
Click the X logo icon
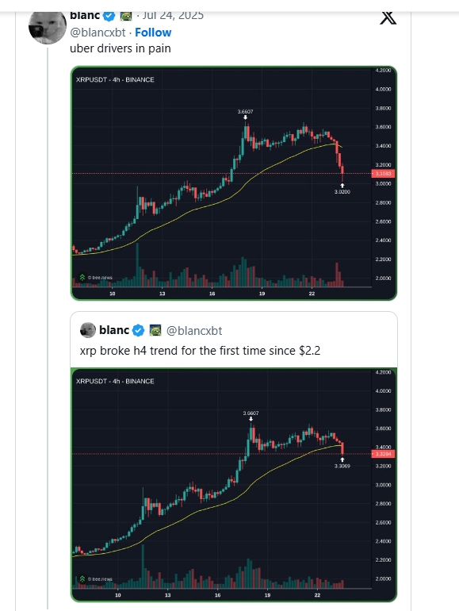pyautogui.click(x=388, y=18)
